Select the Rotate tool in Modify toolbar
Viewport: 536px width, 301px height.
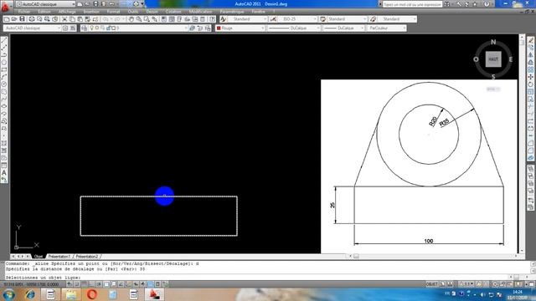click(x=530, y=84)
